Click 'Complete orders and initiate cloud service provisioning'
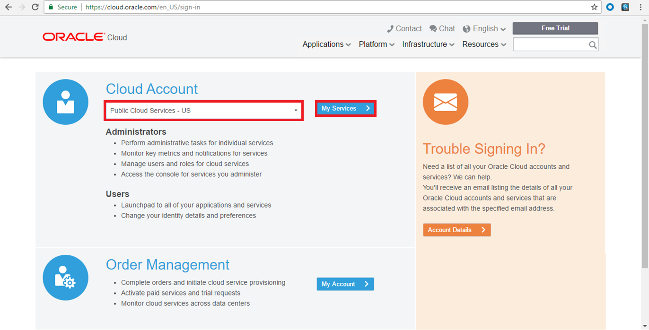The height and width of the screenshot is (330, 649). [x=203, y=283]
